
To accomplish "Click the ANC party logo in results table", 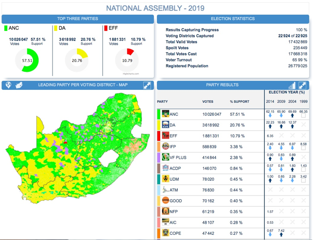I will pyautogui.click(x=165, y=114).
